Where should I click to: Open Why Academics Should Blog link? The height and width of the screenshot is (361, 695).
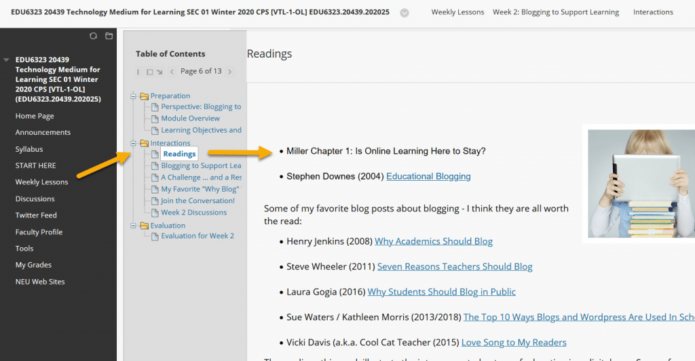434,242
